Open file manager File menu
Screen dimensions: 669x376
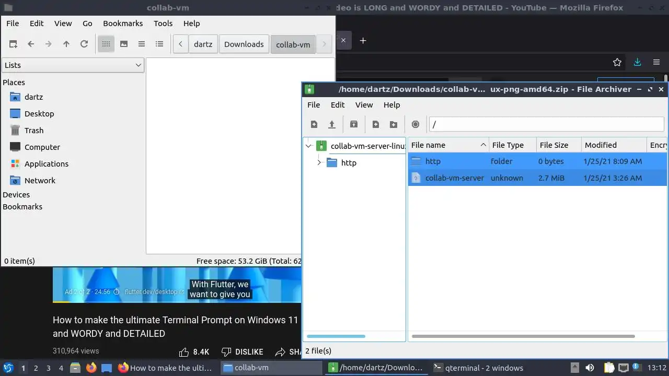pyautogui.click(x=13, y=23)
